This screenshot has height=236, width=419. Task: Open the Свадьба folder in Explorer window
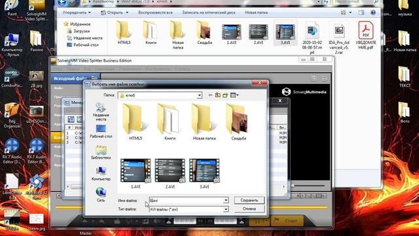(x=204, y=33)
